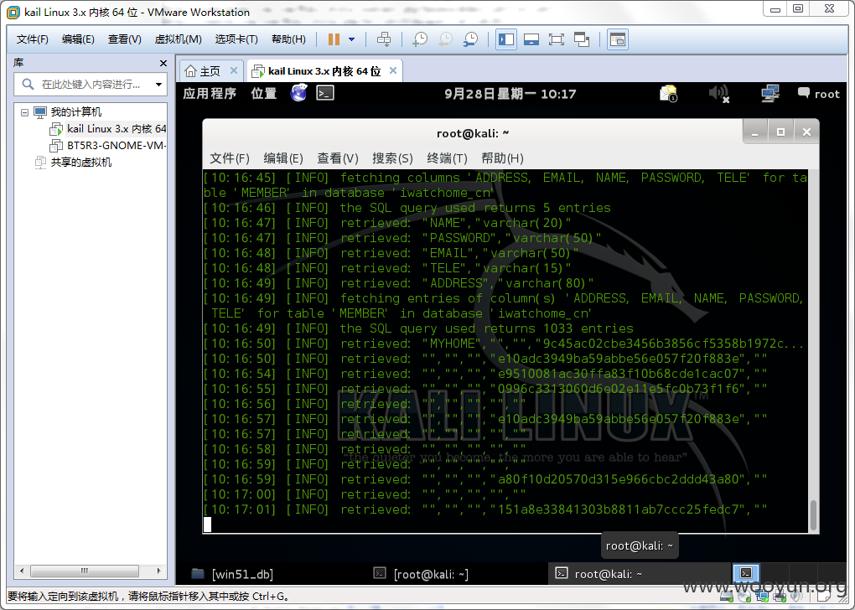This screenshot has height=610, width=855.
Task: Click the muted volume icon
Action: tap(718, 94)
